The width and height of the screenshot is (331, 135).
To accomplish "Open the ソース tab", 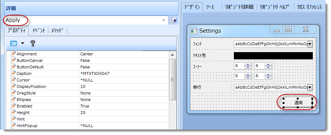I will click(210, 7).
